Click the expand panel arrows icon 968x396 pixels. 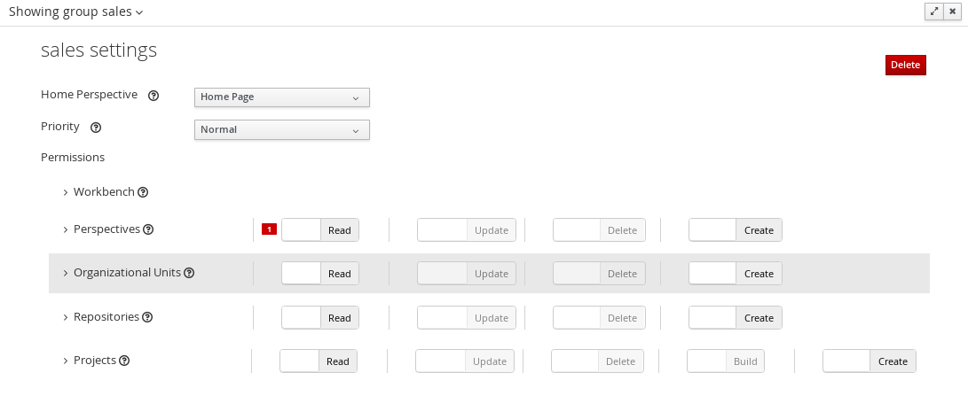[x=934, y=12]
